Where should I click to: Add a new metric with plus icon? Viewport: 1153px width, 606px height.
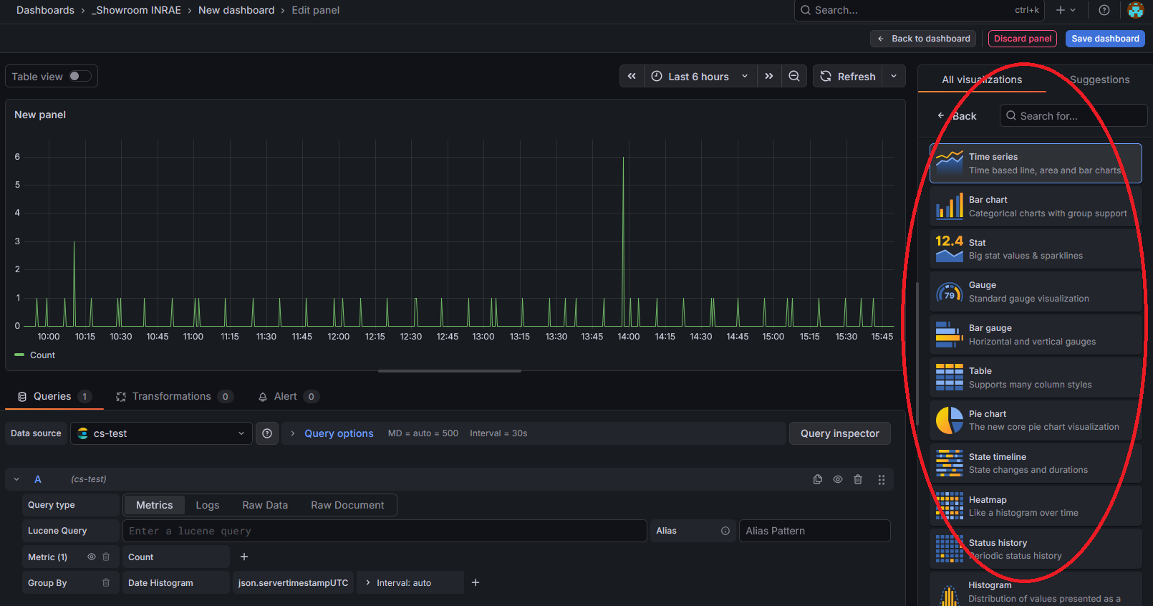click(244, 557)
